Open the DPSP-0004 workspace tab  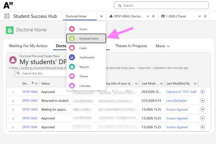pyautogui.click(x=126, y=16)
